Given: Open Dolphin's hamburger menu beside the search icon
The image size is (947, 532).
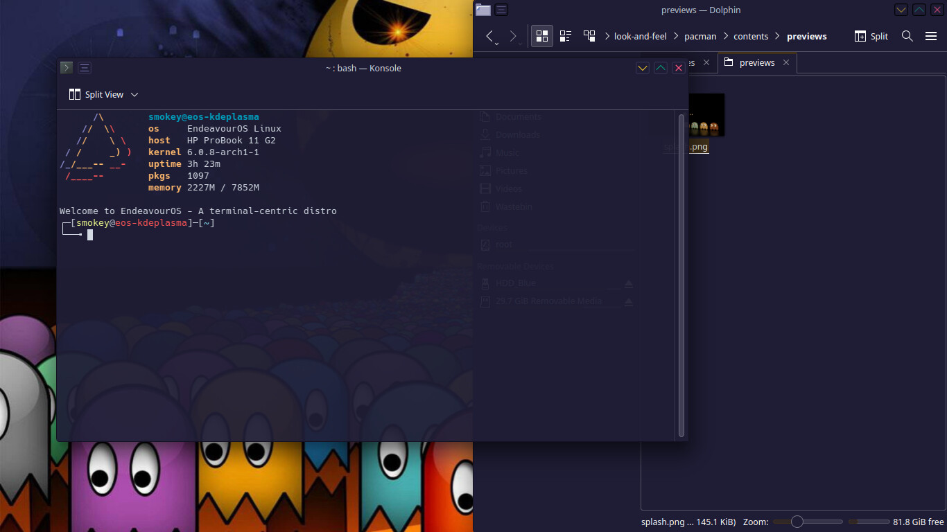Looking at the screenshot, I should coord(931,36).
